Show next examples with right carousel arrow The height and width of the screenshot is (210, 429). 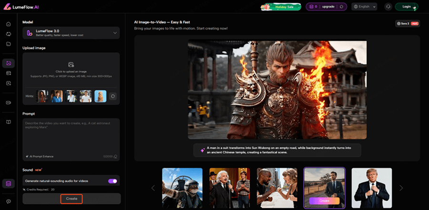pyautogui.click(x=401, y=188)
